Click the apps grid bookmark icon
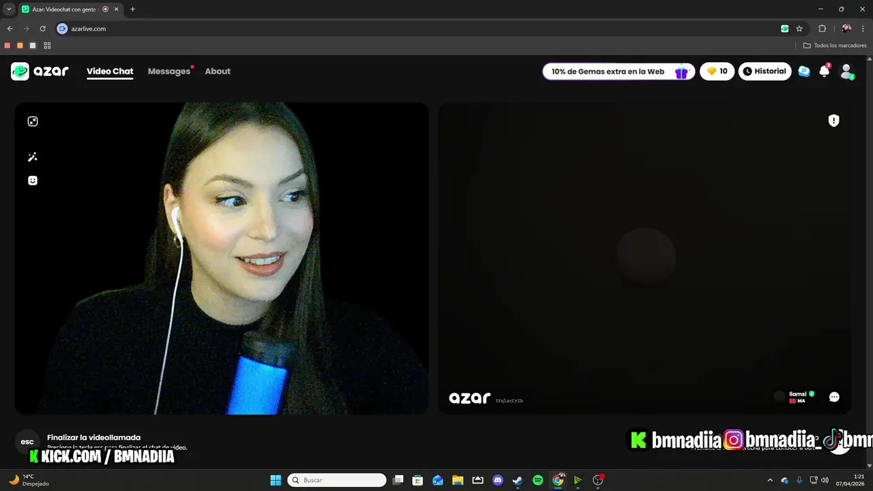The width and height of the screenshot is (873, 491). [47, 46]
